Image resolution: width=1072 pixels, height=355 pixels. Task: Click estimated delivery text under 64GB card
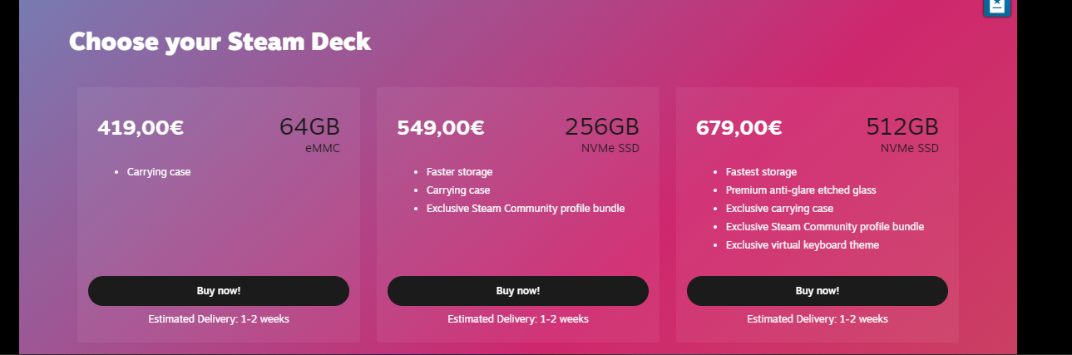point(219,318)
